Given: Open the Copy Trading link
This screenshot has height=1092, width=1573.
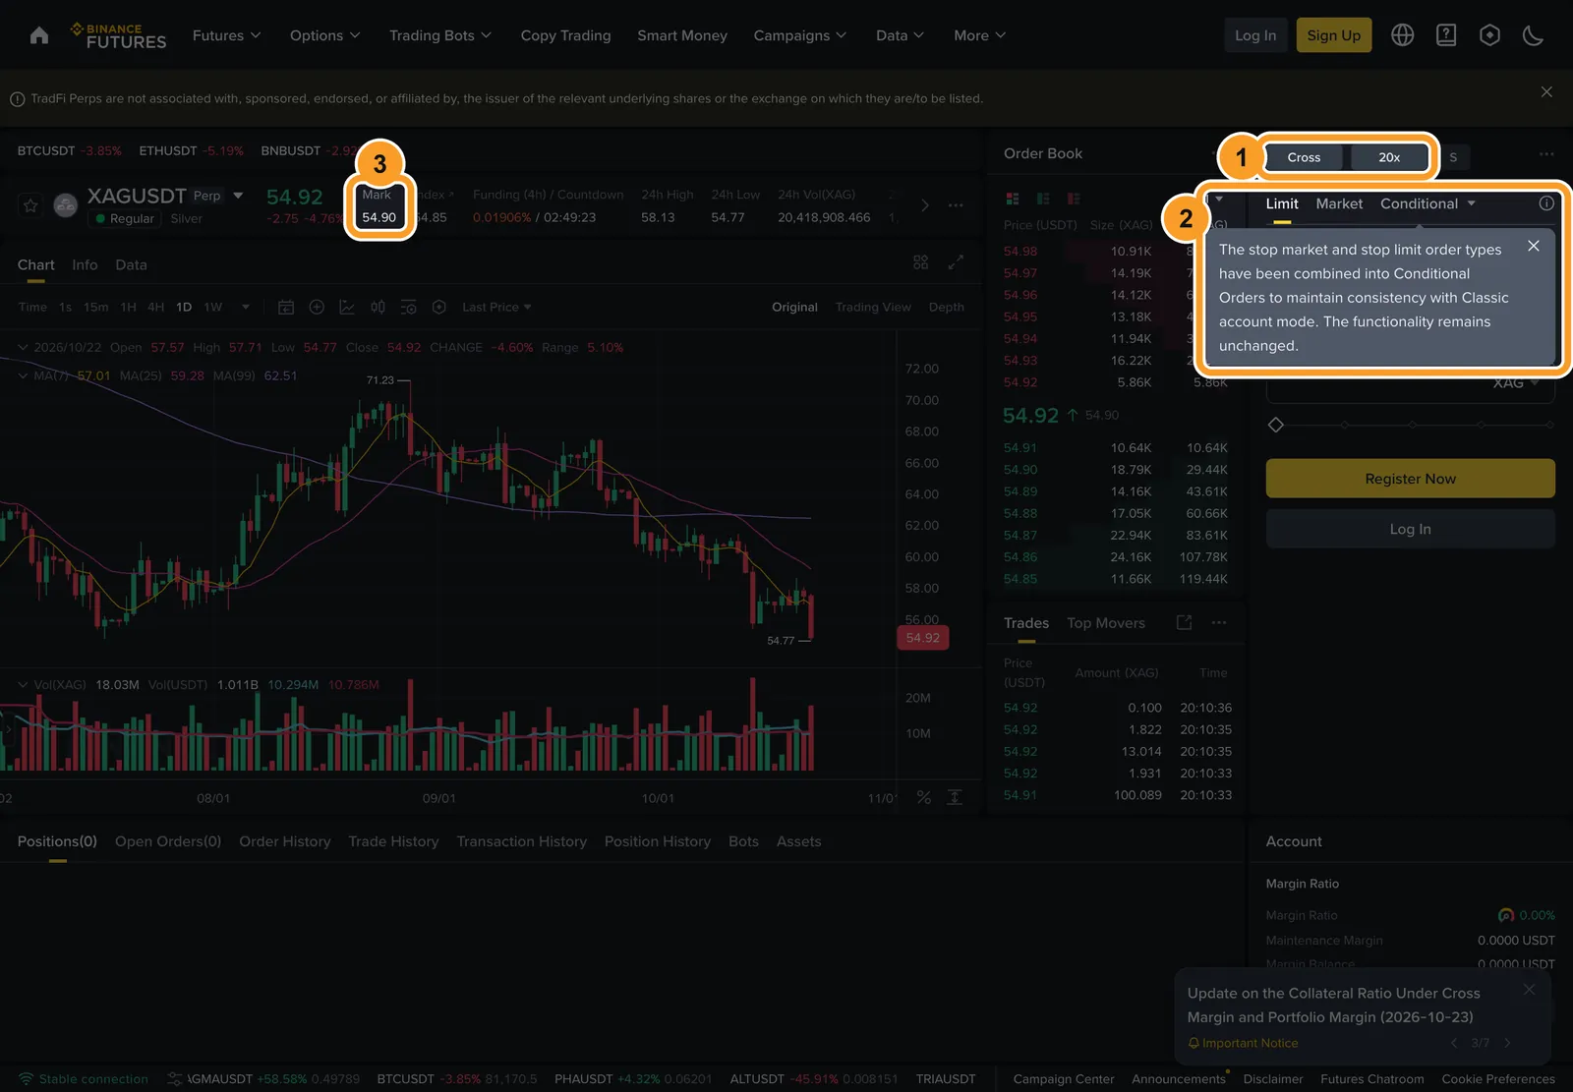Looking at the screenshot, I should (565, 35).
